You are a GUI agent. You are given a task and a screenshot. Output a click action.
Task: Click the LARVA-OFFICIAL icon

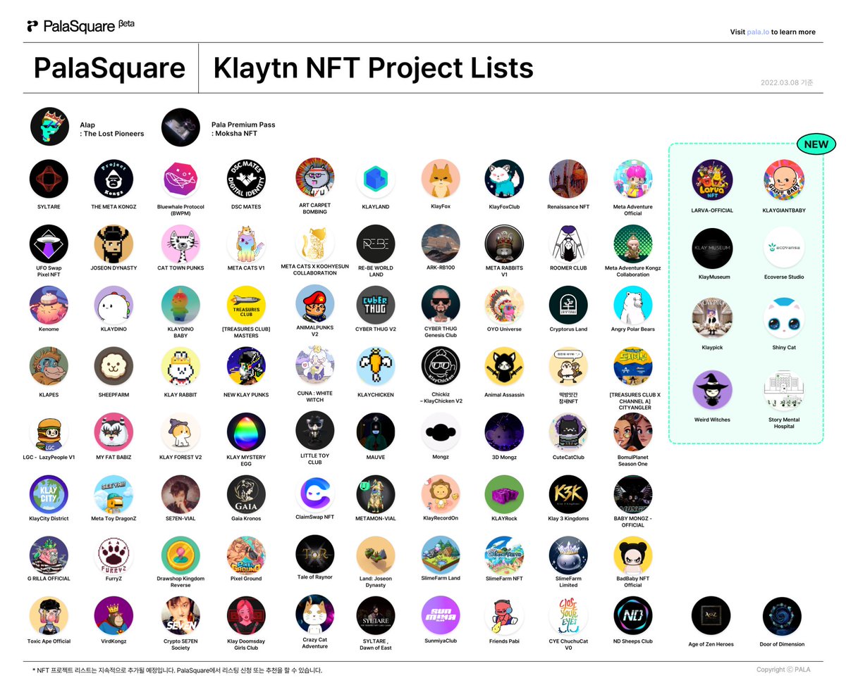click(x=712, y=180)
